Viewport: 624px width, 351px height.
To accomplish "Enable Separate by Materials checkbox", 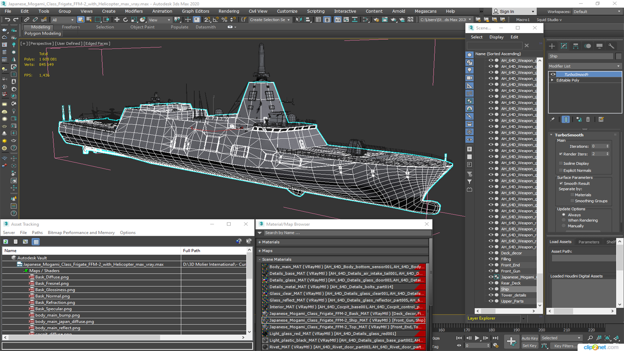I will (572, 195).
